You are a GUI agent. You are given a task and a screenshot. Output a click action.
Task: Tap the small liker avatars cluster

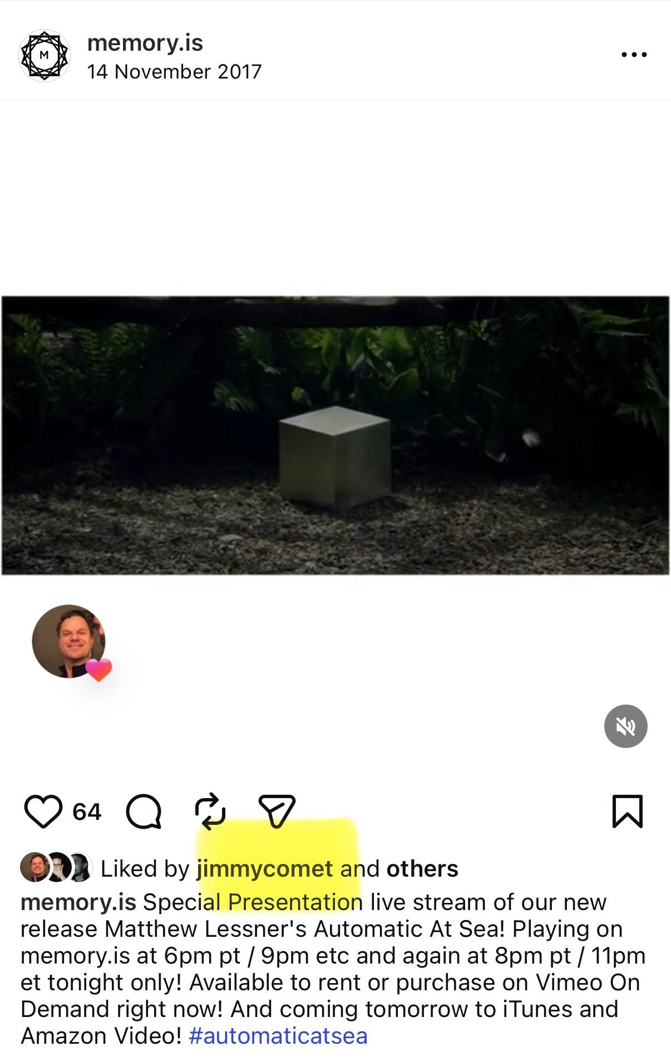pyautogui.click(x=56, y=868)
